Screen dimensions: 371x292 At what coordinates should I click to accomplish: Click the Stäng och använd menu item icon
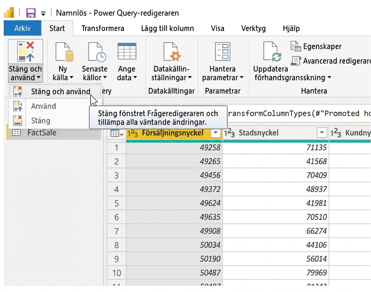point(18,92)
